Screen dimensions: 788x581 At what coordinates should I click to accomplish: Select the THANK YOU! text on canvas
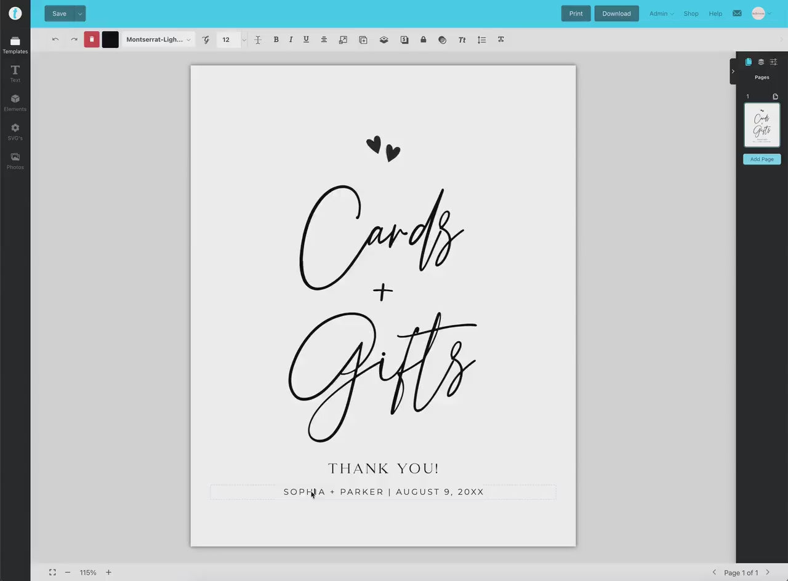[384, 469]
